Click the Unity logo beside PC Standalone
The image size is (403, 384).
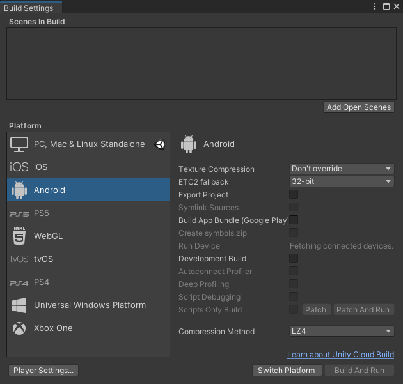[x=160, y=144]
